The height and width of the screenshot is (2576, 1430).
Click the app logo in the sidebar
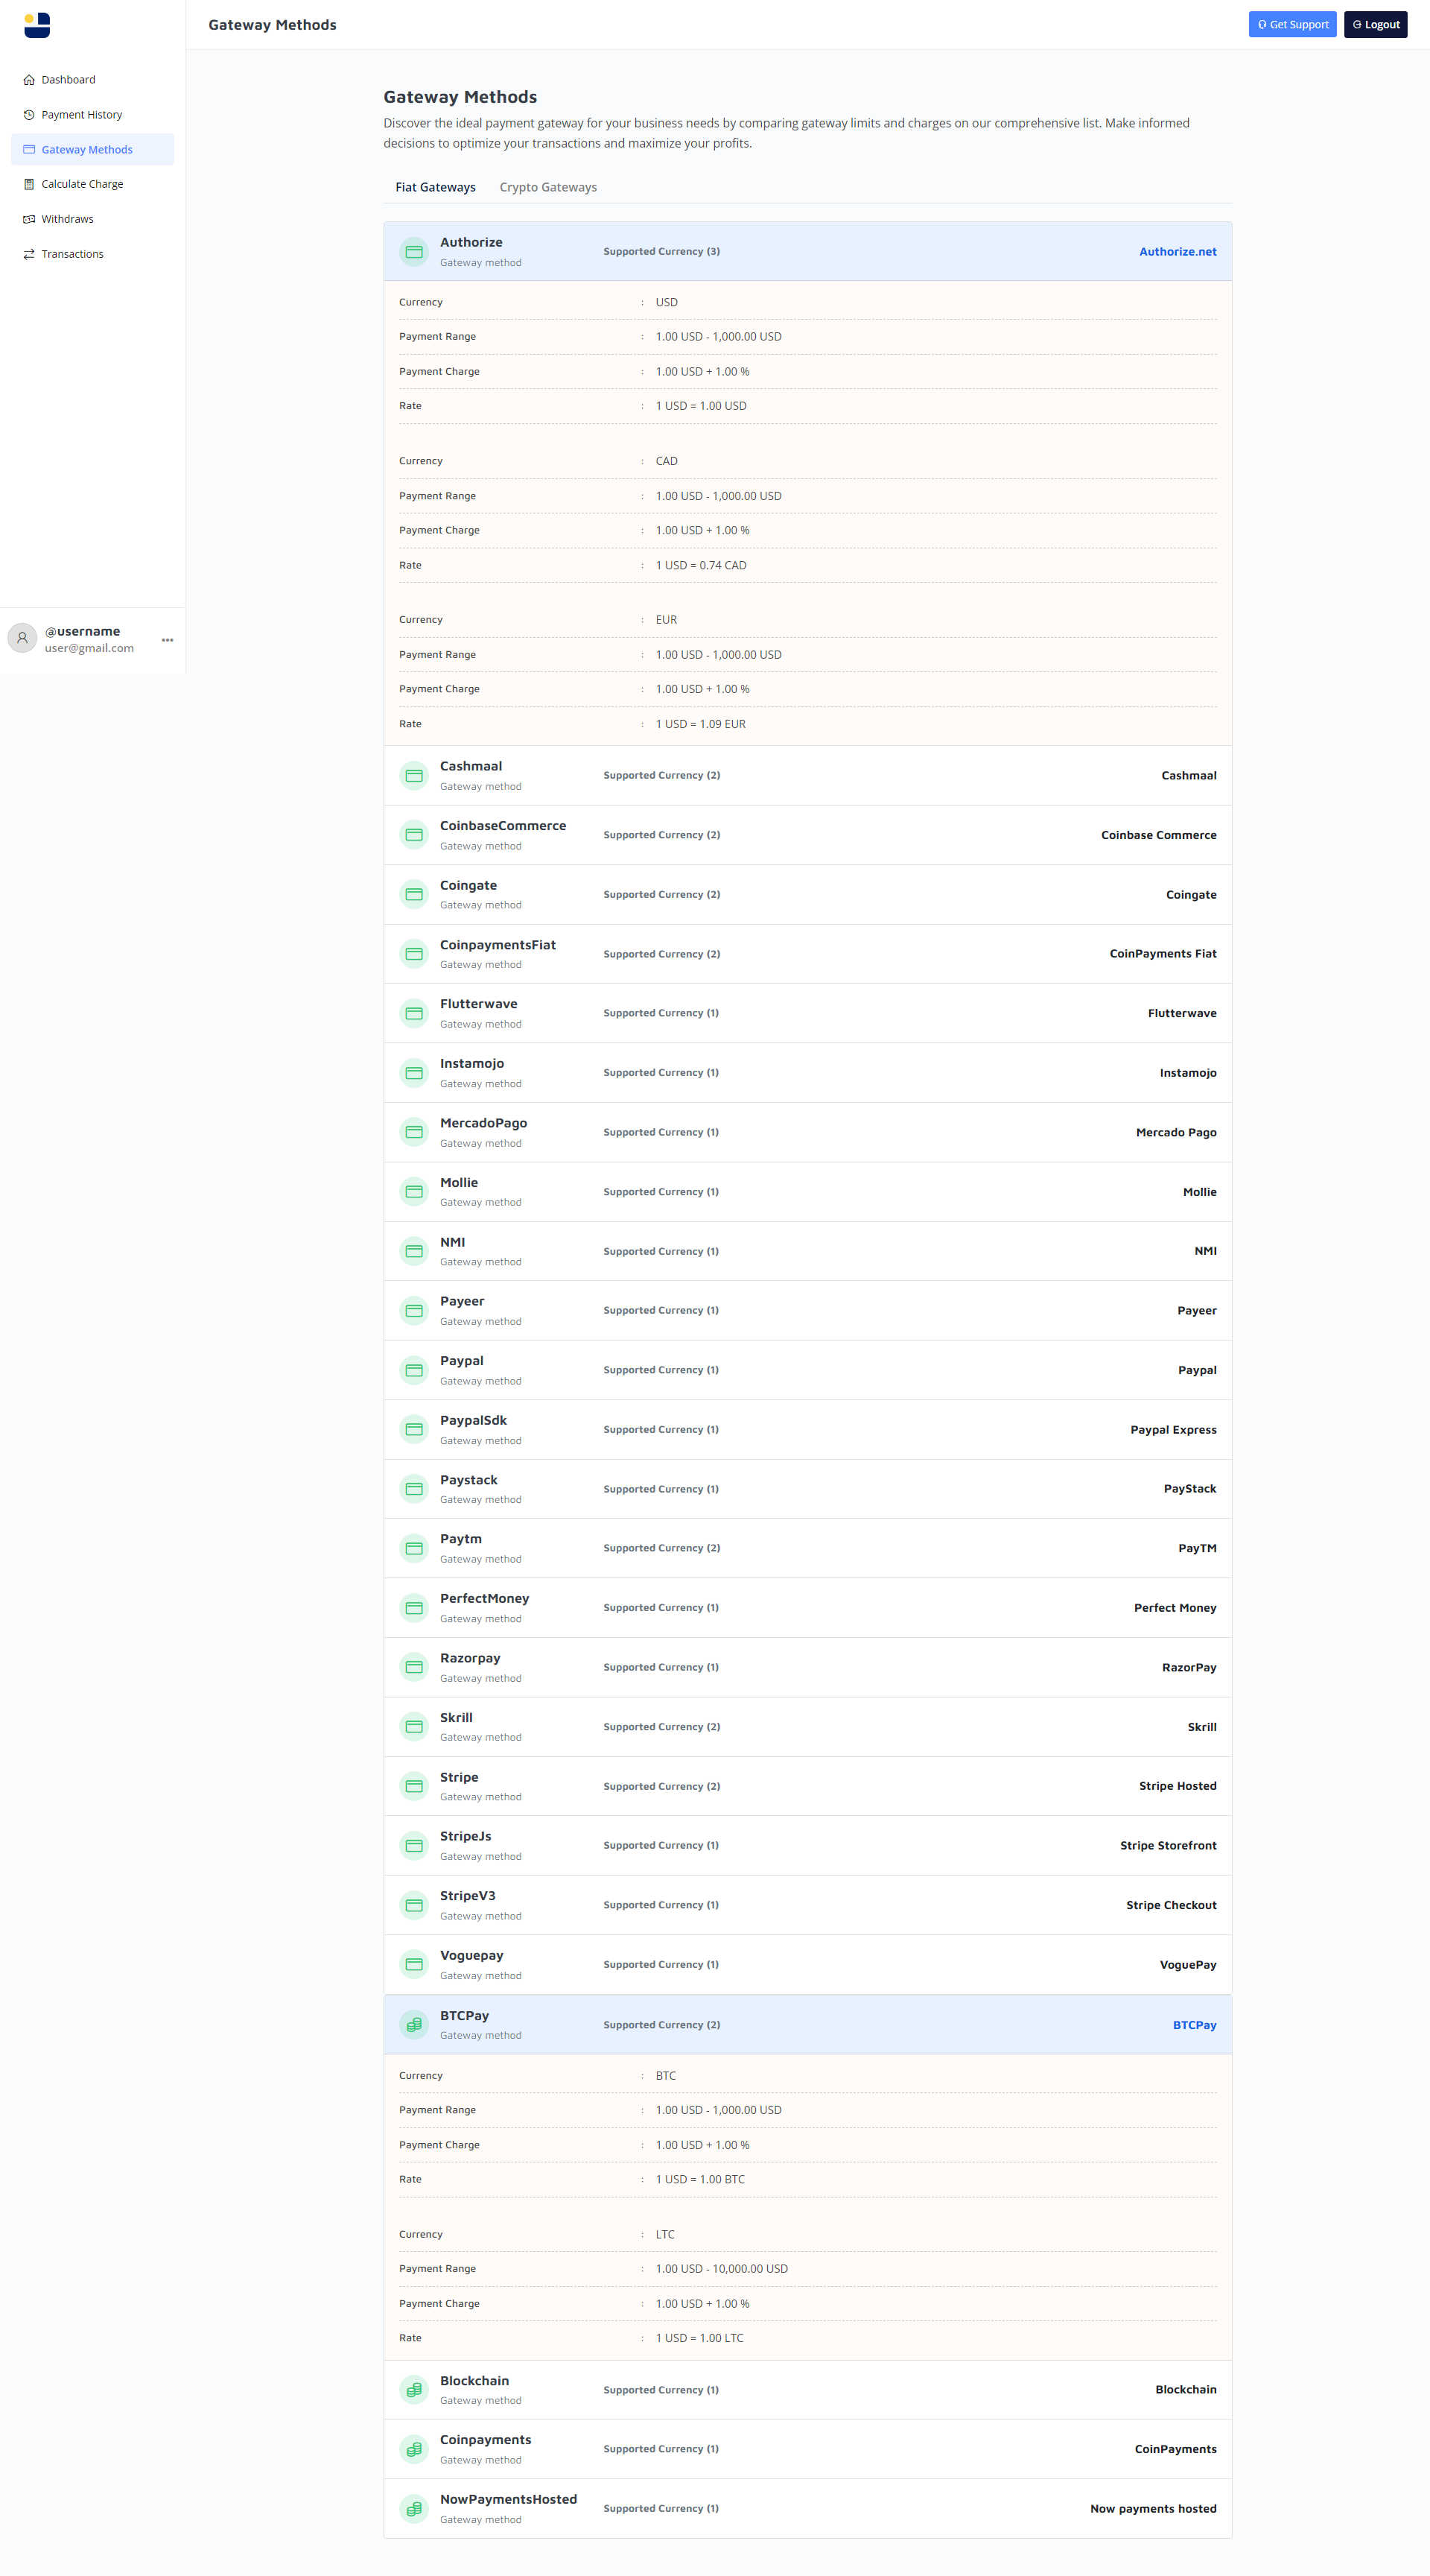pyautogui.click(x=37, y=25)
